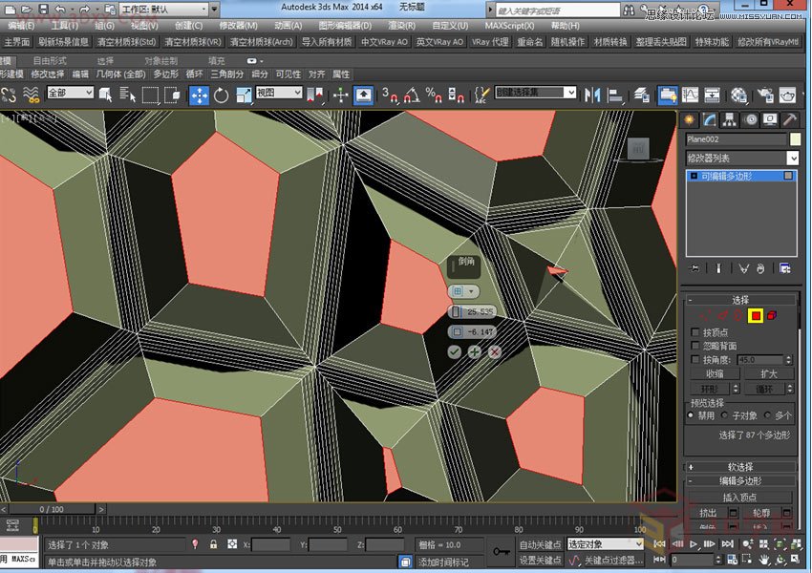Select the Move tool in main toolbar
Screen dimensions: 812x573
(200, 95)
